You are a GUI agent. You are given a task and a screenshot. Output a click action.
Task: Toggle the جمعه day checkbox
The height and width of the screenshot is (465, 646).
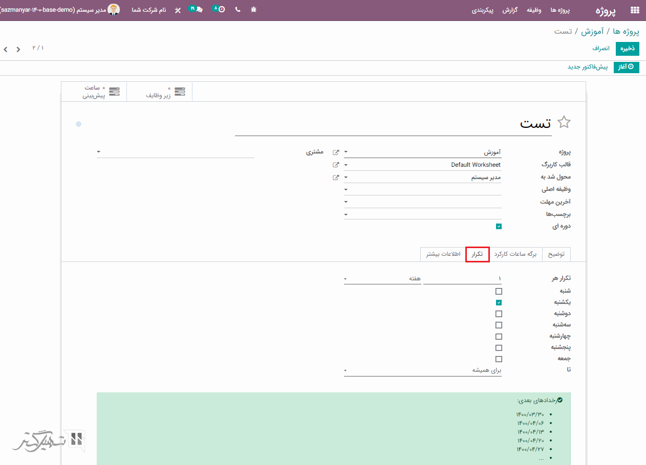pos(499,359)
